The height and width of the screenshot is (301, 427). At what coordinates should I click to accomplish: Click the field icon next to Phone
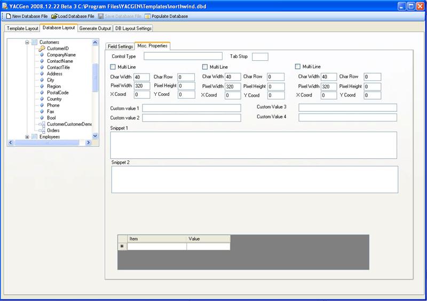click(x=42, y=105)
